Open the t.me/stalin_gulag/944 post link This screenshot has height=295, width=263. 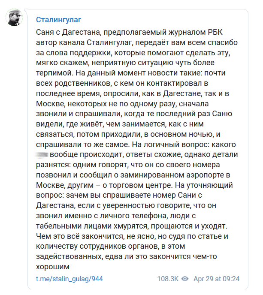(x=69, y=279)
